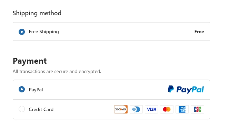Select the Free Shipping radio button

point(22,32)
